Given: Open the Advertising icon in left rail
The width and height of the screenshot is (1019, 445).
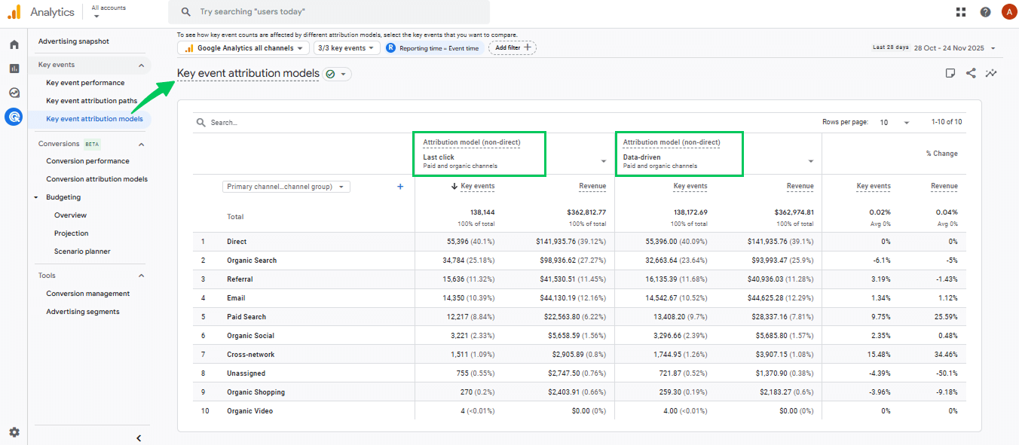Looking at the screenshot, I should (x=14, y=117).
